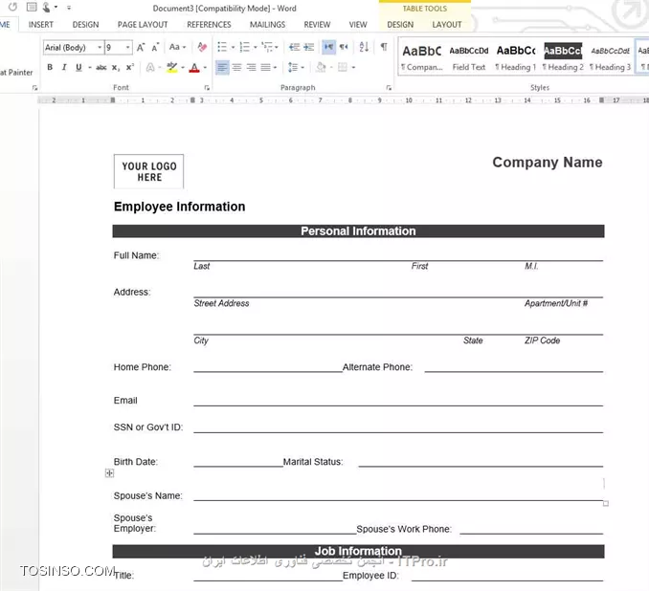649x591 pixels.
Task: Align text to the right
Action: tap(251, 67)
